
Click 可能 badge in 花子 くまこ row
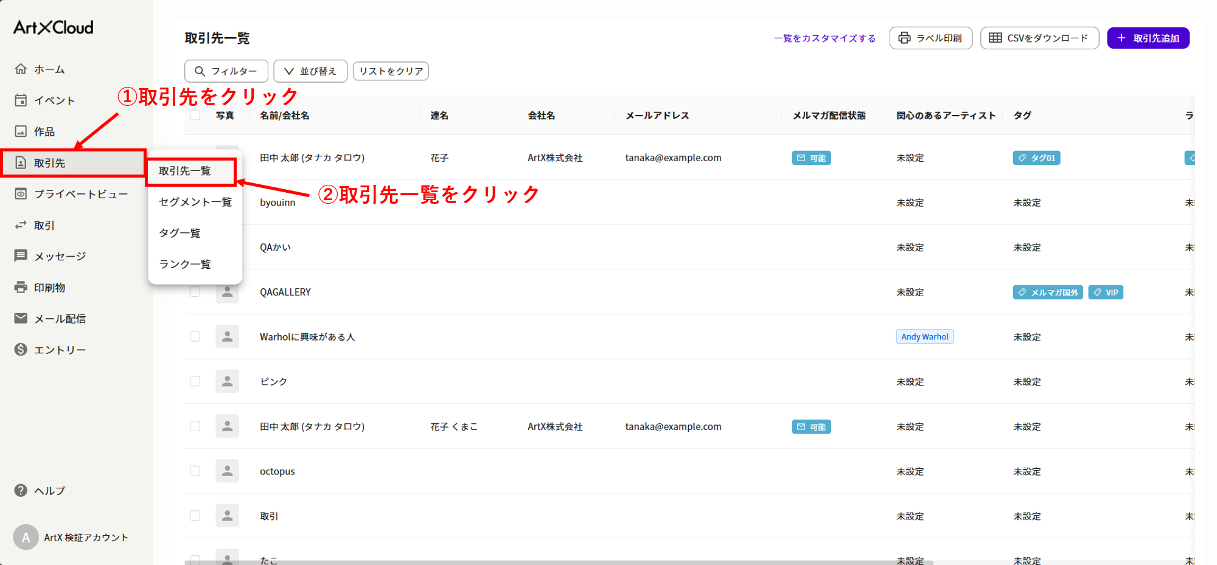pos(811,427)
